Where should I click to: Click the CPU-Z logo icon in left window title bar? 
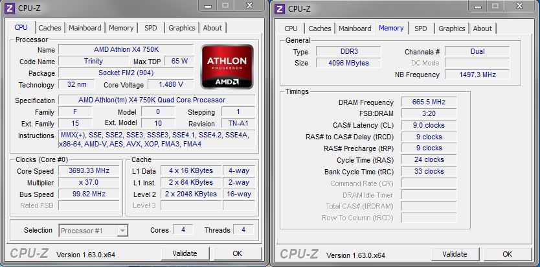coord(9,8)
